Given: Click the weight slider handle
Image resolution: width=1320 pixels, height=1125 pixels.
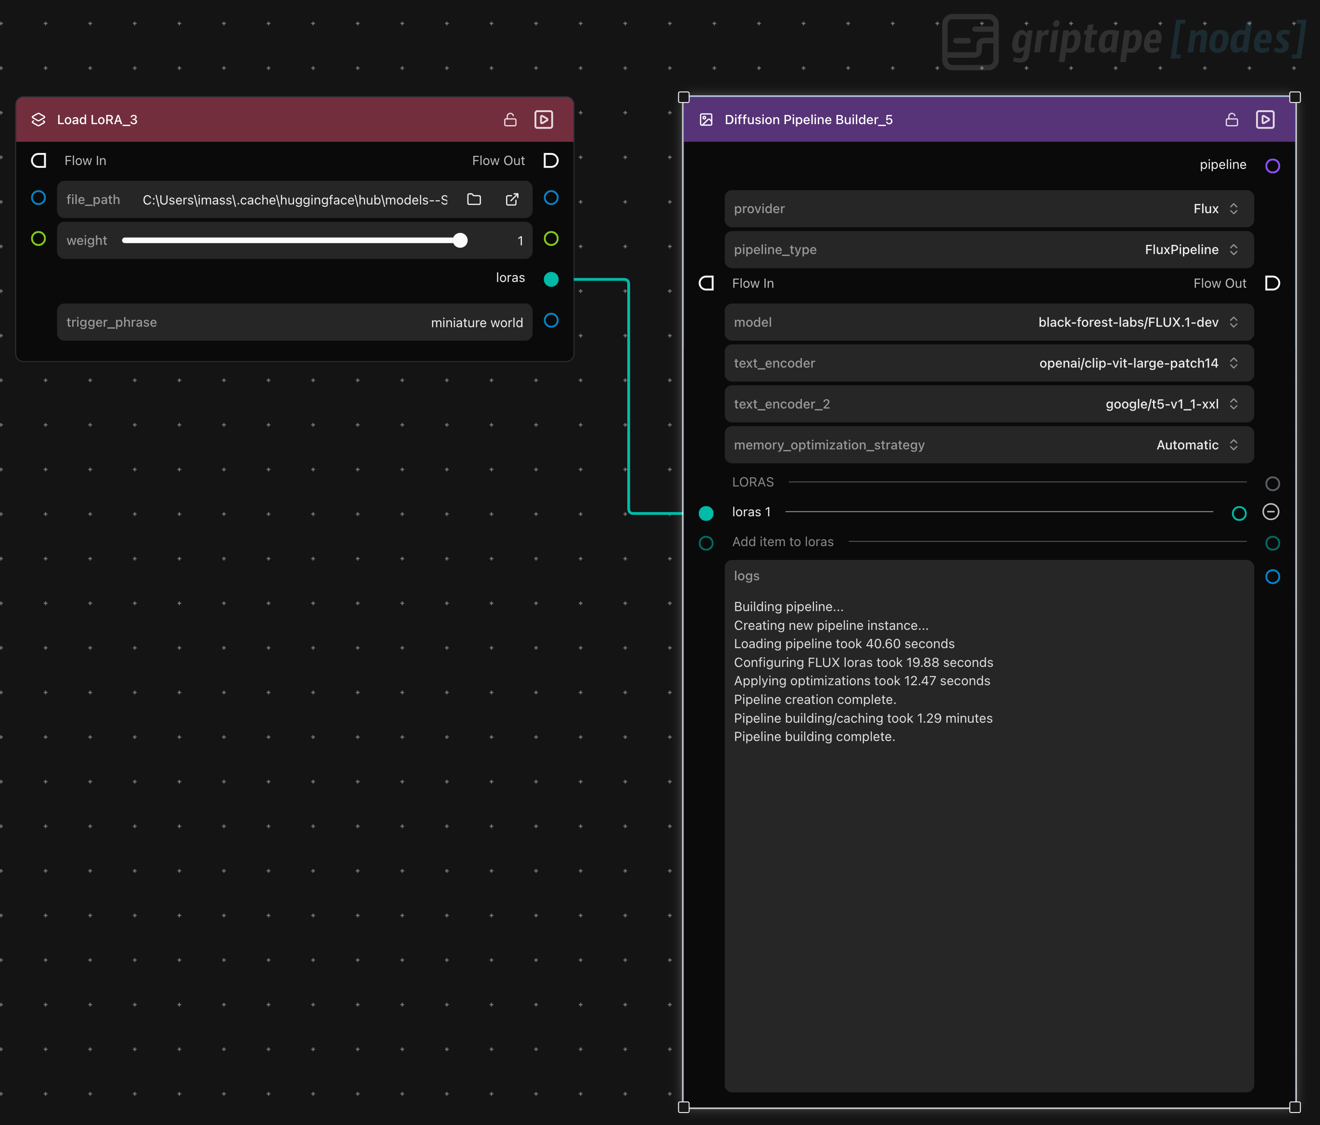Looking at the screenshot, I should 460,240.
